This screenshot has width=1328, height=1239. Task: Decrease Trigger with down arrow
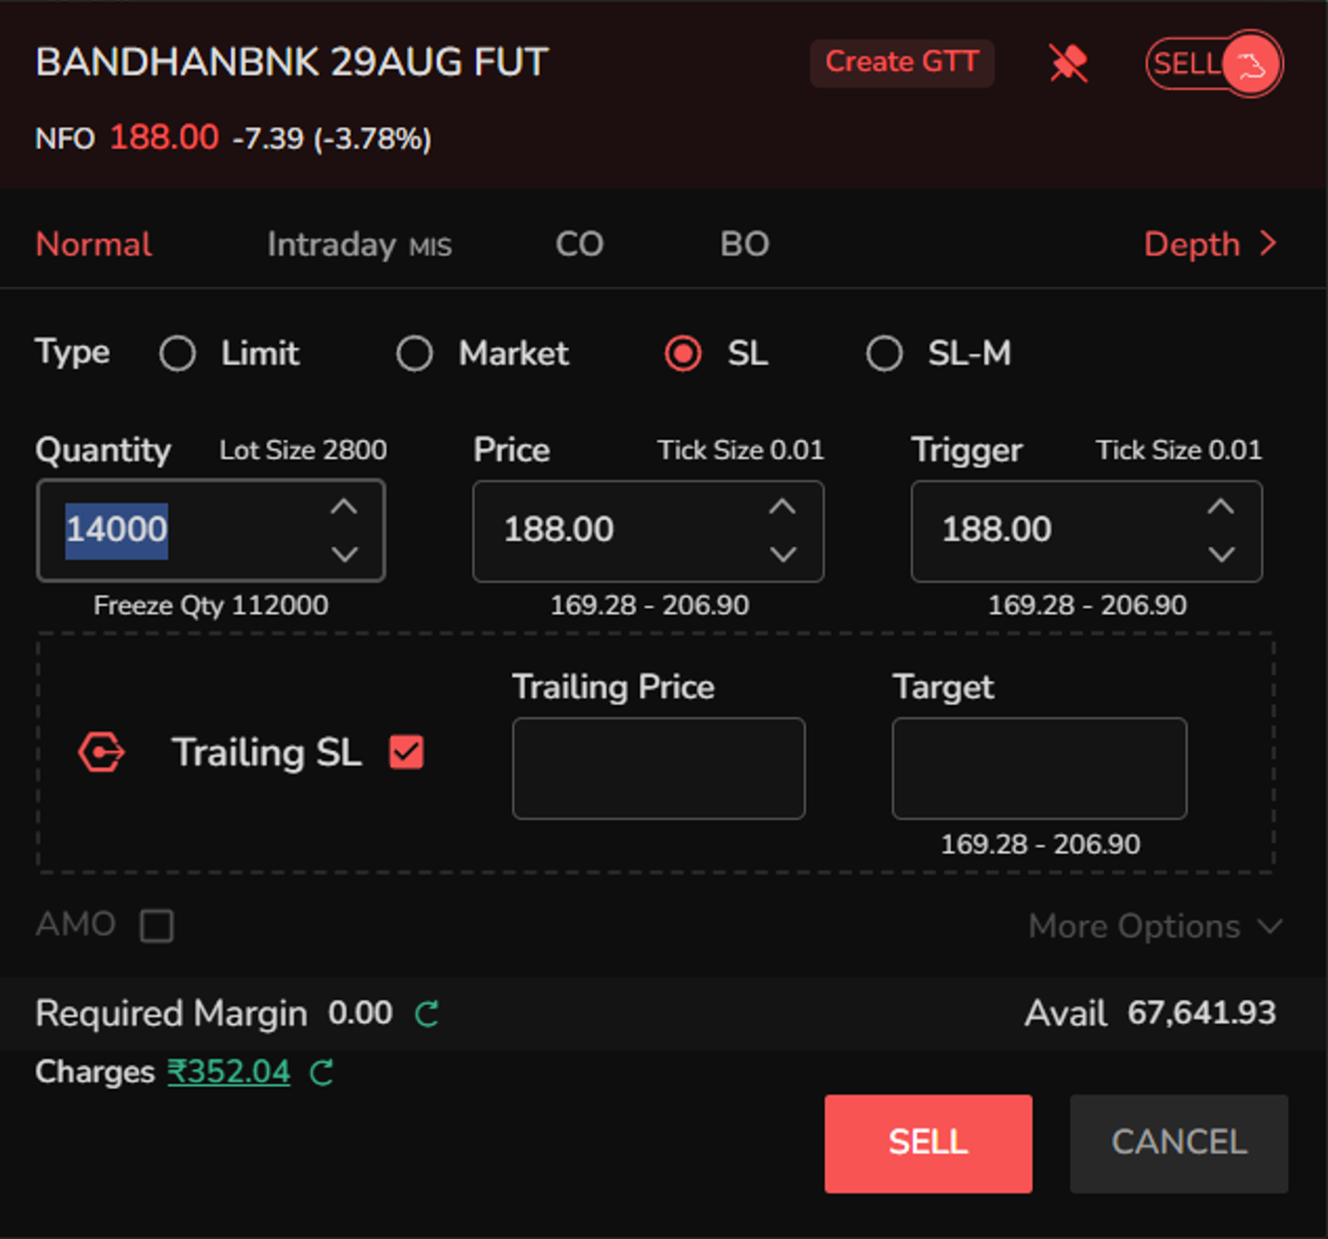coord(1220,554)
